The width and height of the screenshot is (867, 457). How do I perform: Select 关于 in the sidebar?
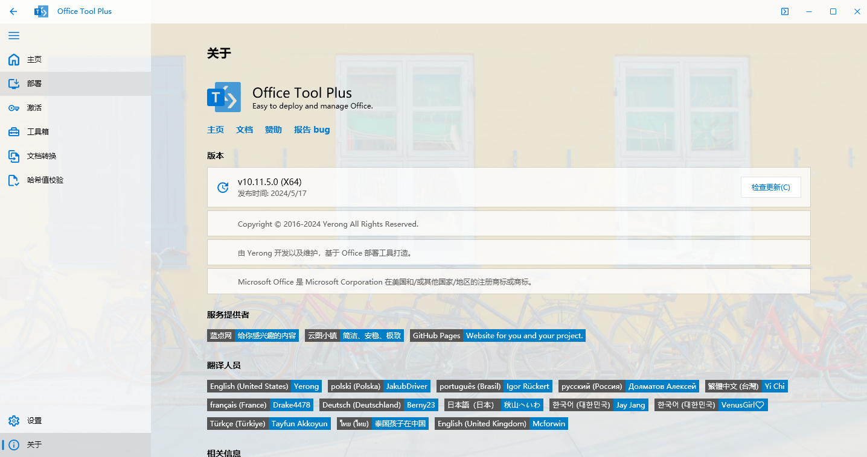[75, 445]
